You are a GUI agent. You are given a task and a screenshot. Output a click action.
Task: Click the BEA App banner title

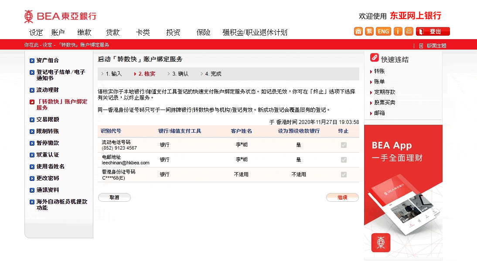coord(392,146)
